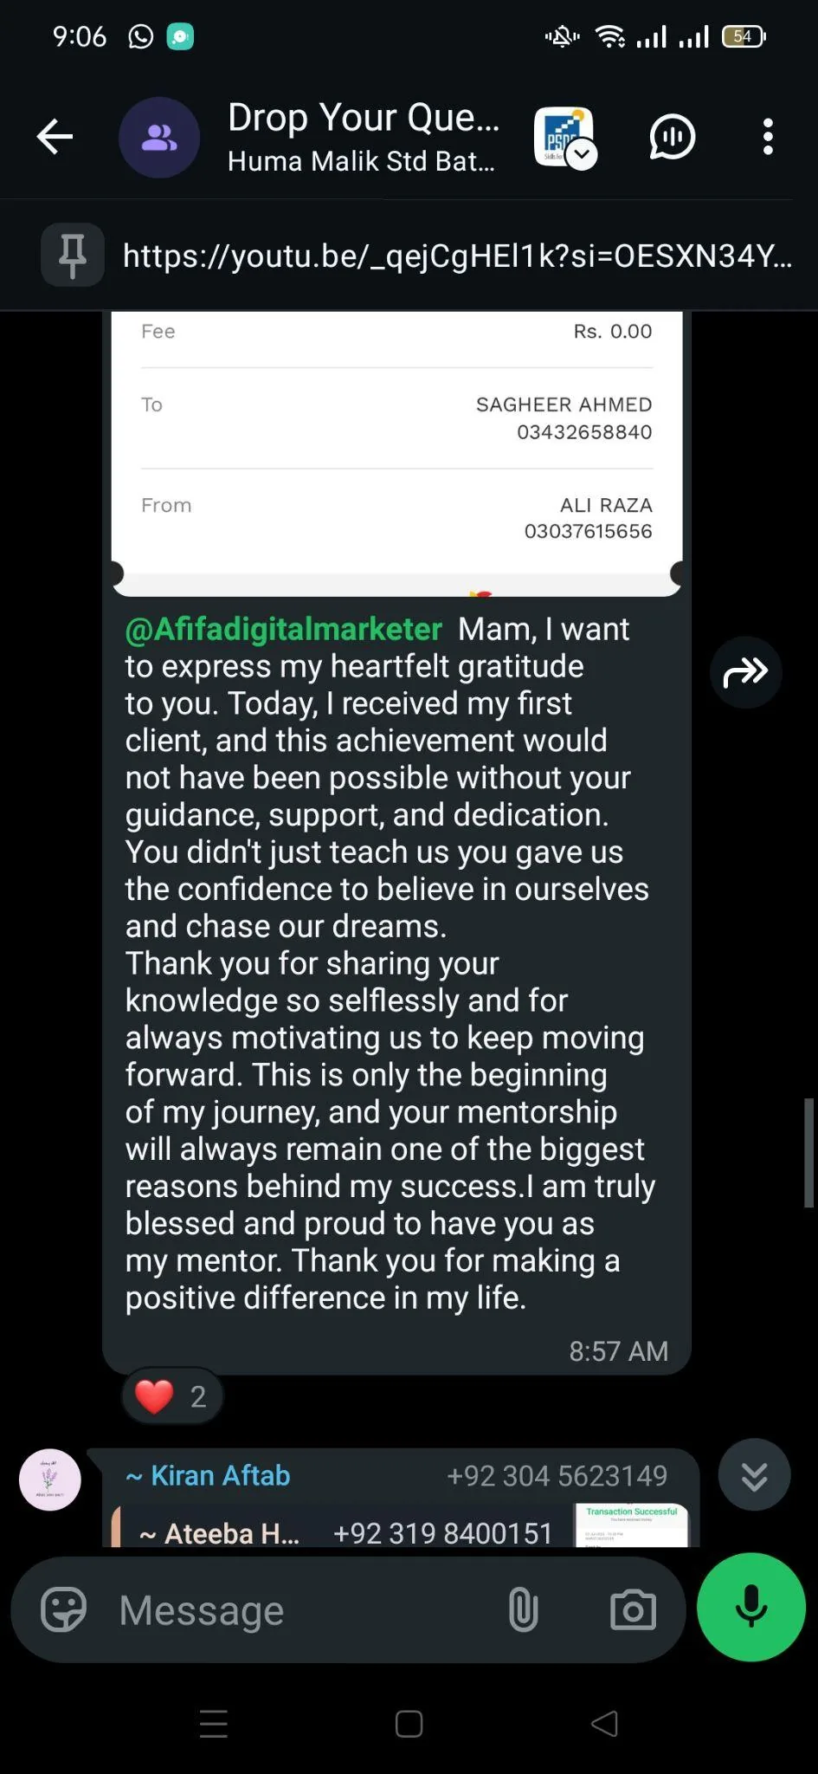Screen dimensions: 818x1774
Task: Open the group avatar icon
Action: [x=159, y=138]
